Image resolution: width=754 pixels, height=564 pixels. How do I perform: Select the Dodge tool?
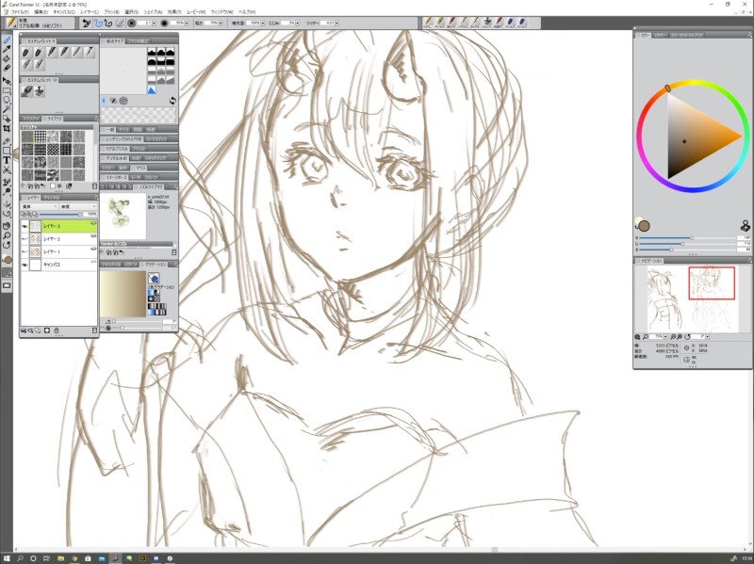pos(7,192)
